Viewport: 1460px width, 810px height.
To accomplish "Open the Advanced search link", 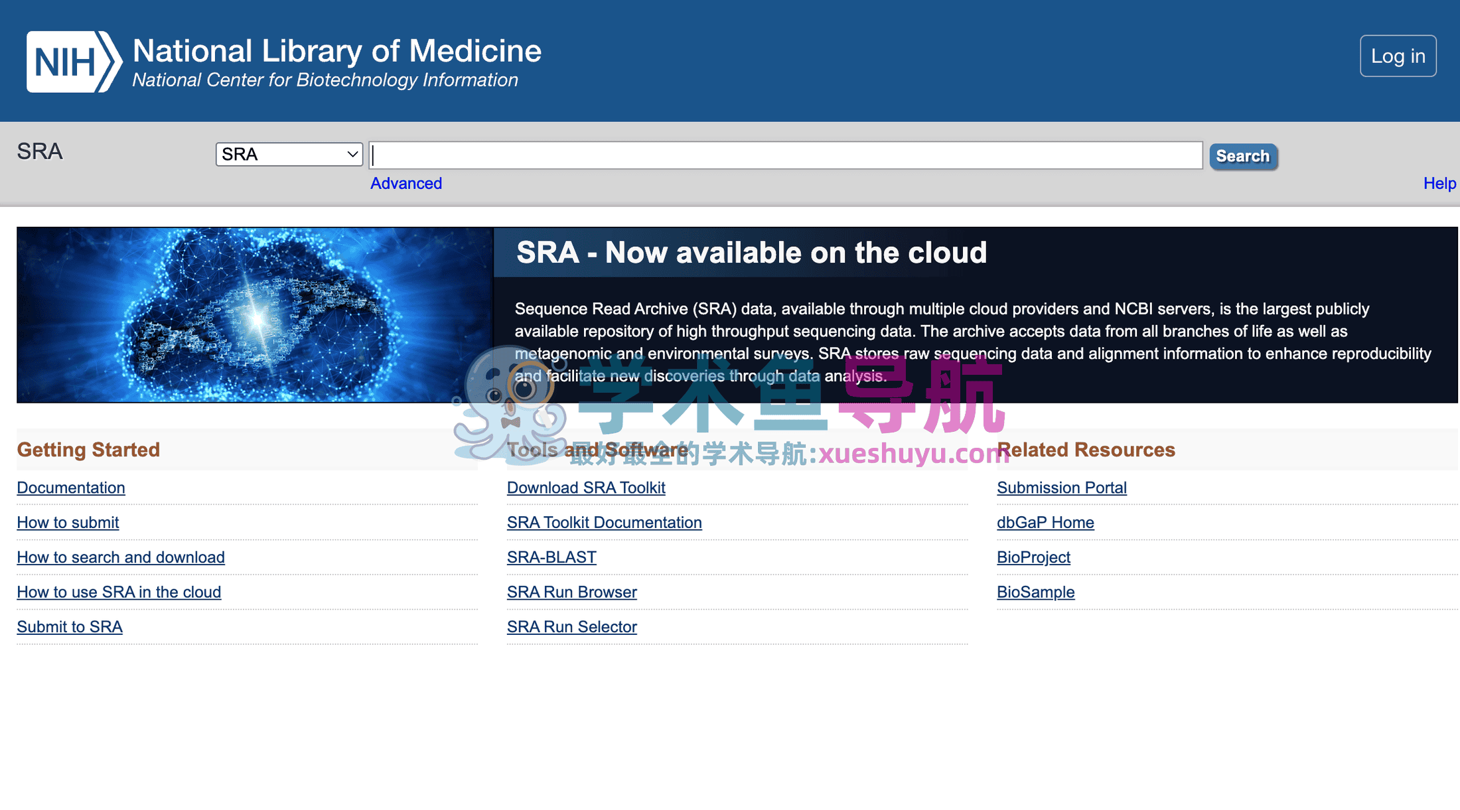I will 405,184.
